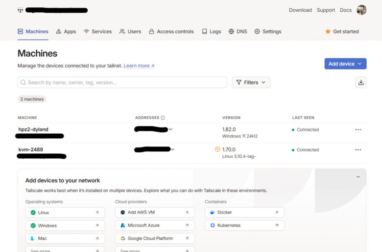This screenshot has height=252, width=382.
Task: Click the AWS logo icon
Action: [x=123, y=212]
